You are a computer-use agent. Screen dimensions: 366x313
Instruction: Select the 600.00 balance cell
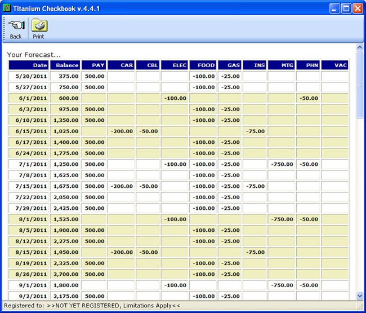(65, 98)
